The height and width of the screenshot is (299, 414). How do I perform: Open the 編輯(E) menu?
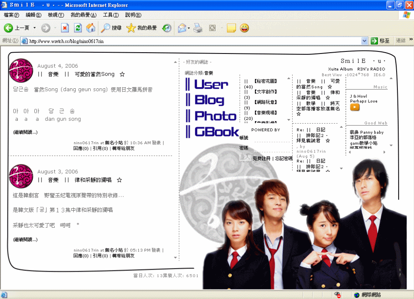pyautogui.click(x=34, y=15)
